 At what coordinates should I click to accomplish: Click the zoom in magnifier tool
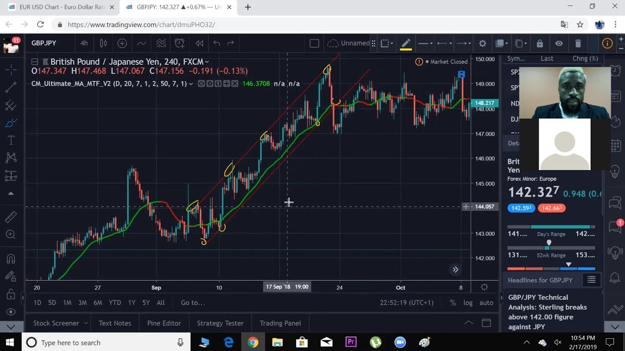click(11, 234)
